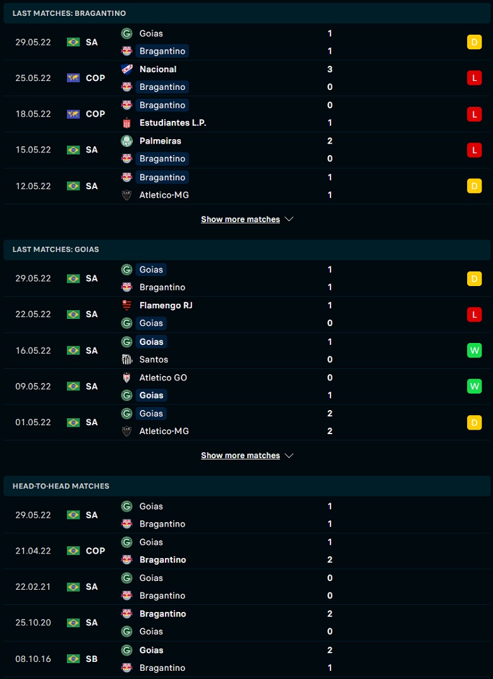Open the Last Matches: Bragantino header
This screenshot has width=493, height=679.
tap(69, 13)
